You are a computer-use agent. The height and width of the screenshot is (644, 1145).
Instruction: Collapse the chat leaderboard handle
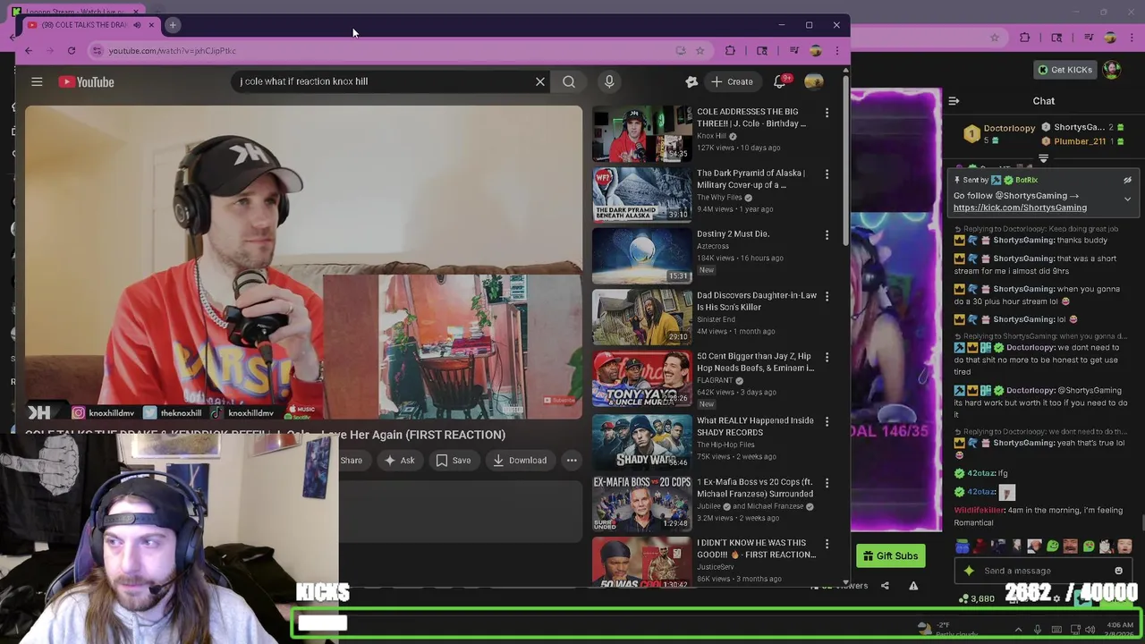point(1043,159)
